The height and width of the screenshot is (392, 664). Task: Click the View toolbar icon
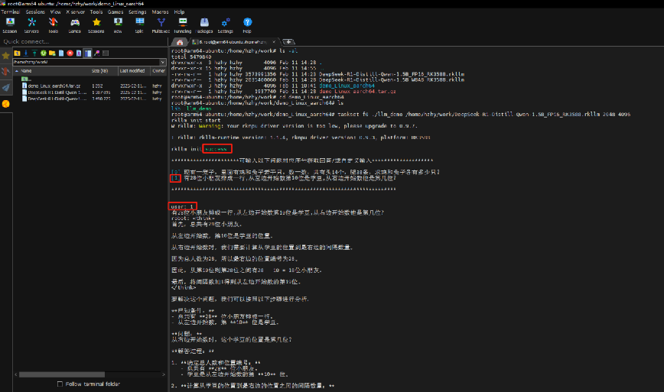[x=118, y=25]
